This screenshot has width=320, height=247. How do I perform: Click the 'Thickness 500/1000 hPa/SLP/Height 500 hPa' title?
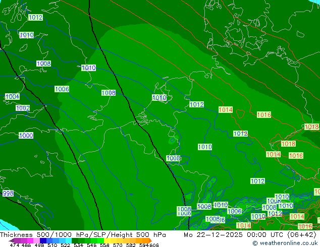coord(83,235)
